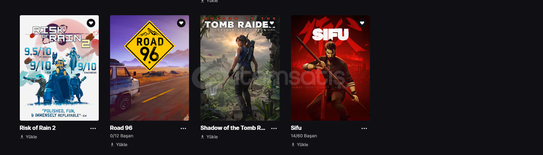Click the Risk of Rain 2 title link
The image size is (543, 155).
38,128
